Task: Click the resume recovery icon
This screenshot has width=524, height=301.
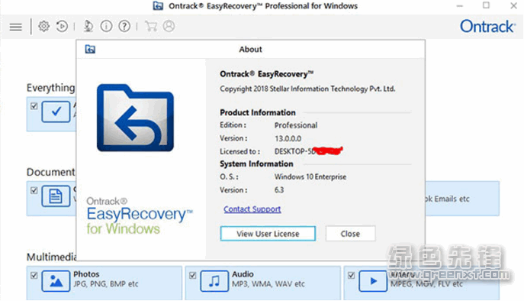Action: point(62,26)
